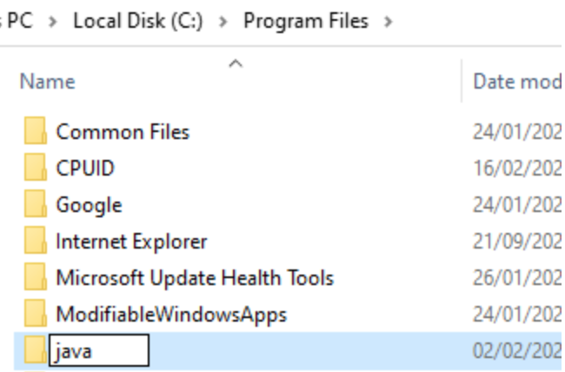Go to Local Disk (C:) breadcrumb

click(x=138, y=21)
